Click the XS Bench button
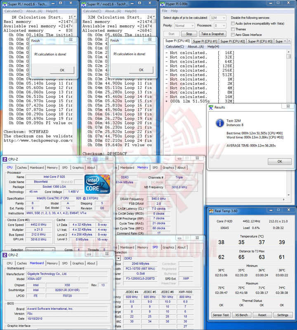297x330 pixels. (x=241, y=315)
